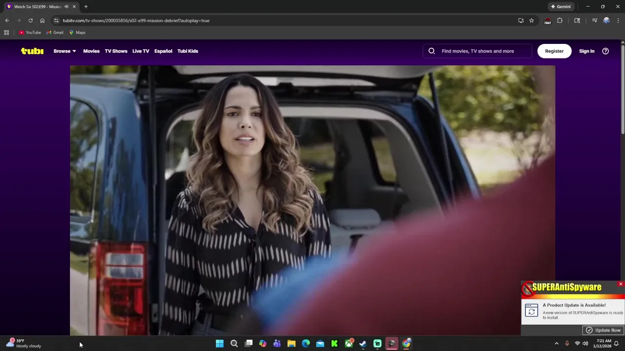625x351 pixels.
Task: Open volume control in system tray
Action: click(x=585, y=344)
